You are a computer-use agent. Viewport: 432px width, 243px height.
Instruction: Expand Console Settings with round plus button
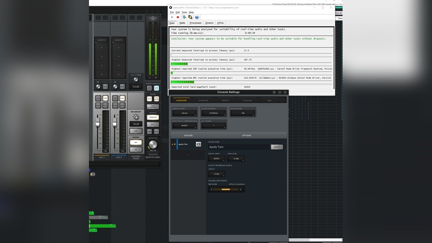click(x=280, y=92)
